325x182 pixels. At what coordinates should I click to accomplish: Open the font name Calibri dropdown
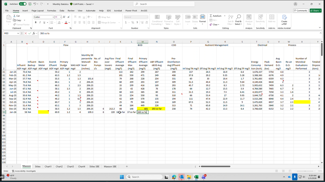(x=53, y=17)
